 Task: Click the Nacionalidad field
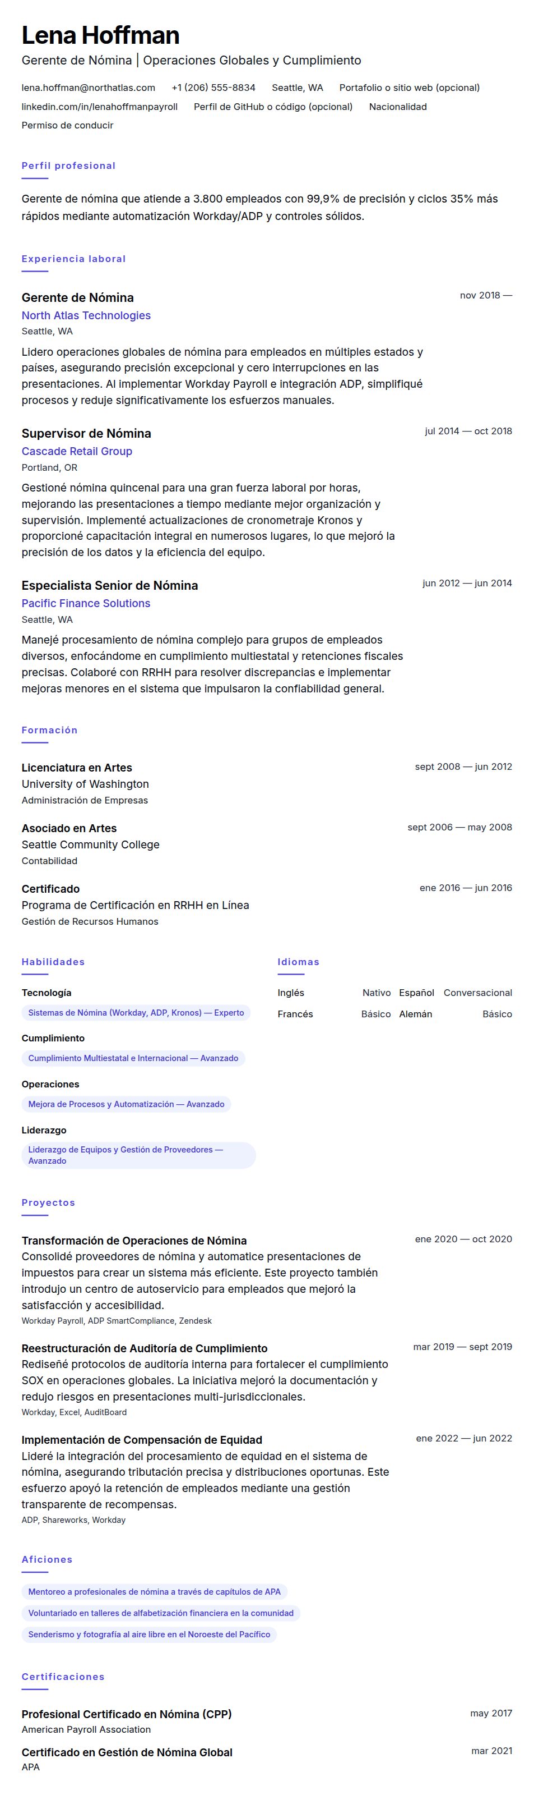(397, 107)
